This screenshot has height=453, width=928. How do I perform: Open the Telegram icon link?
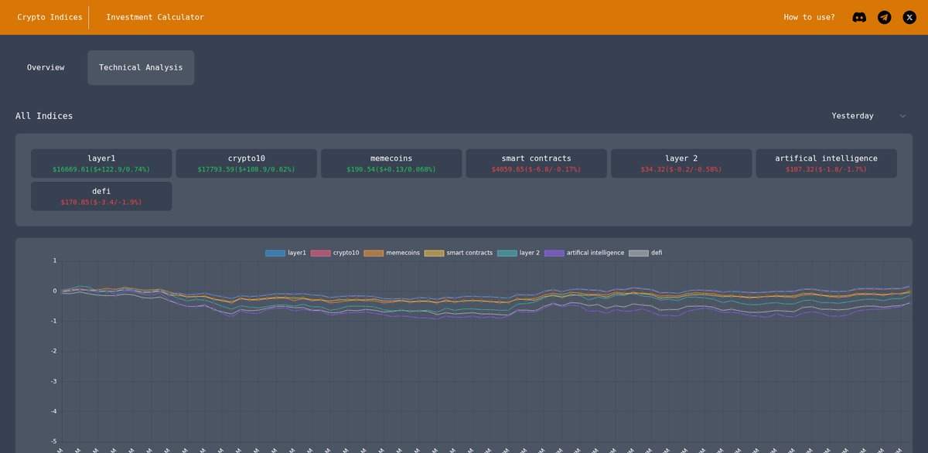[884, 17]
